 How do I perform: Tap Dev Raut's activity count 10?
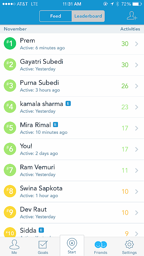pos(125,212)
